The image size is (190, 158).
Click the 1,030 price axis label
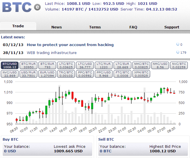8,82
